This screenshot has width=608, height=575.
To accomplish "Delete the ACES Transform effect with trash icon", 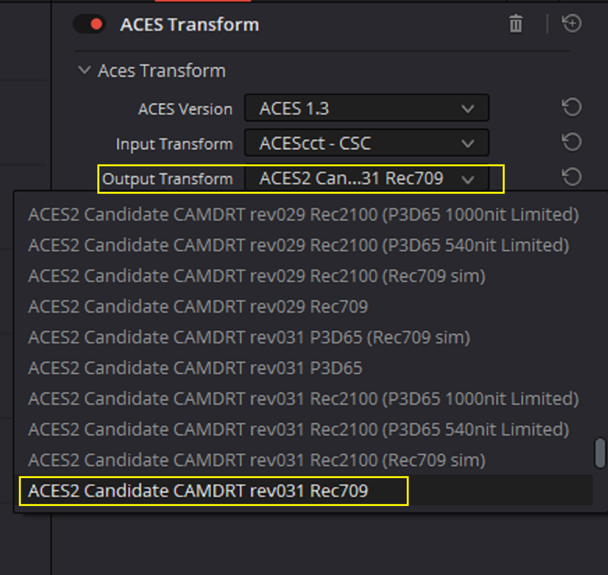I will pos(515,24).
